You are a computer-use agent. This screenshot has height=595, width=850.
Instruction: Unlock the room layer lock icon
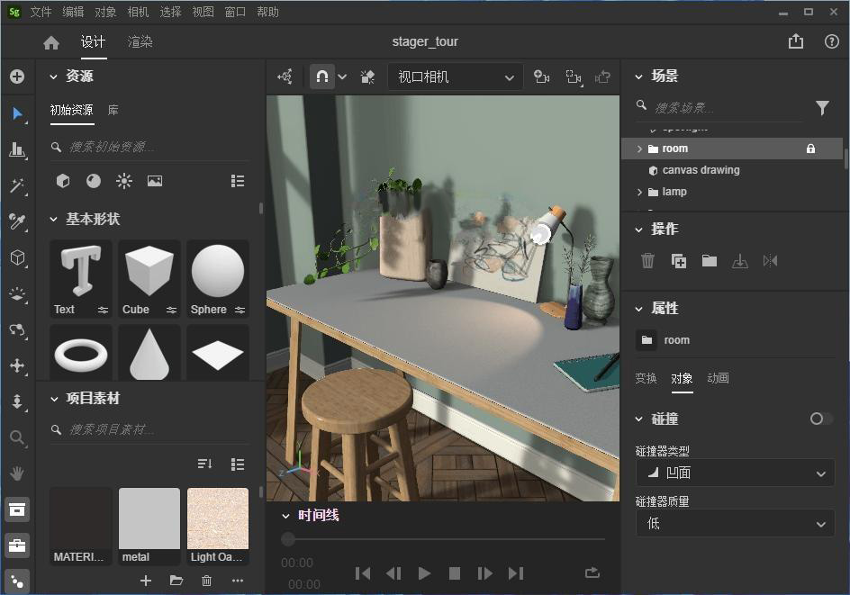810,148
